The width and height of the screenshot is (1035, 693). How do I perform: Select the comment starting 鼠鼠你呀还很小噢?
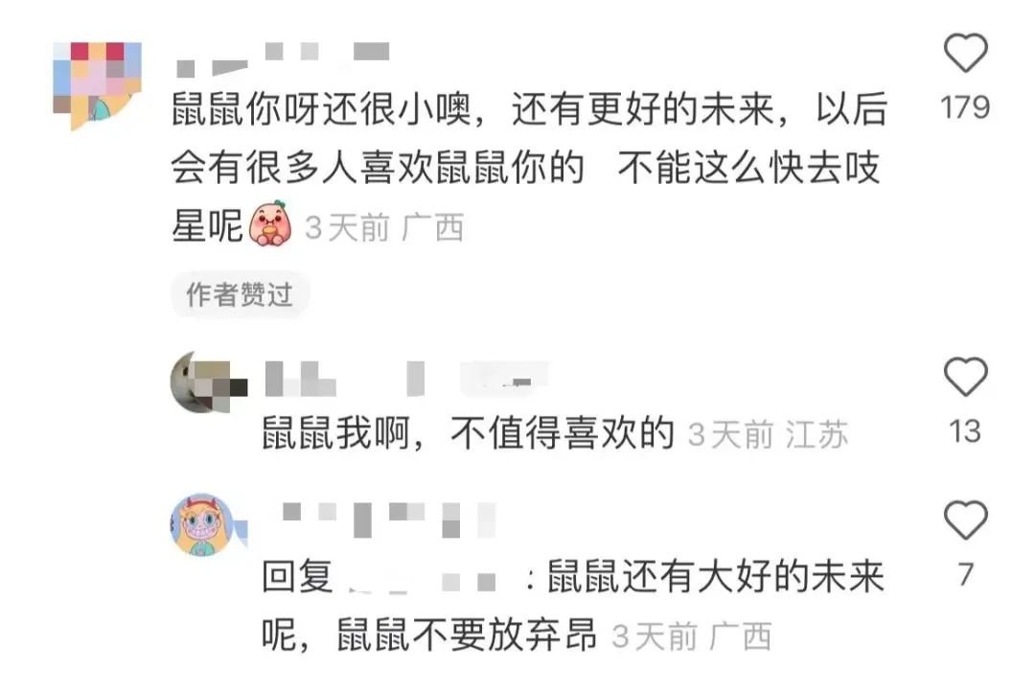click(529, 167)
